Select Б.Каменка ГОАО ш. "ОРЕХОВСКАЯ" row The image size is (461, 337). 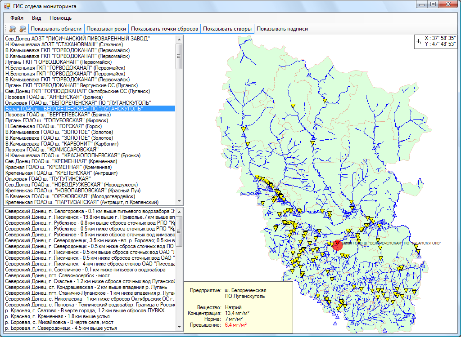(90, 196)
